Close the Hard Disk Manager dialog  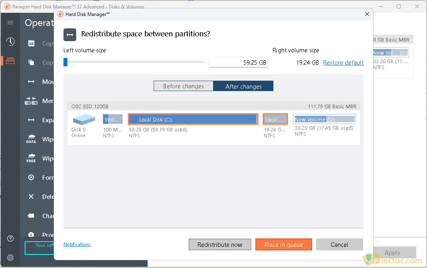coord(367,14)
